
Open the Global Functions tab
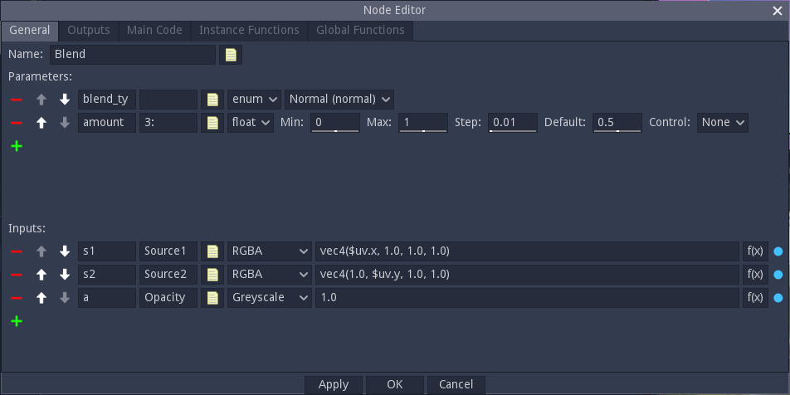point(360,30)
